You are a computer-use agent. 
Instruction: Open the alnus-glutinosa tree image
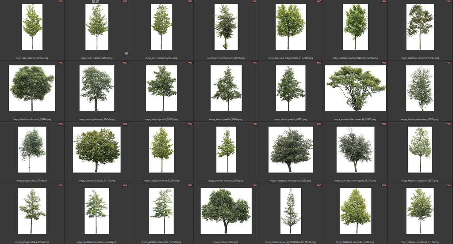[x=97, y=88]
